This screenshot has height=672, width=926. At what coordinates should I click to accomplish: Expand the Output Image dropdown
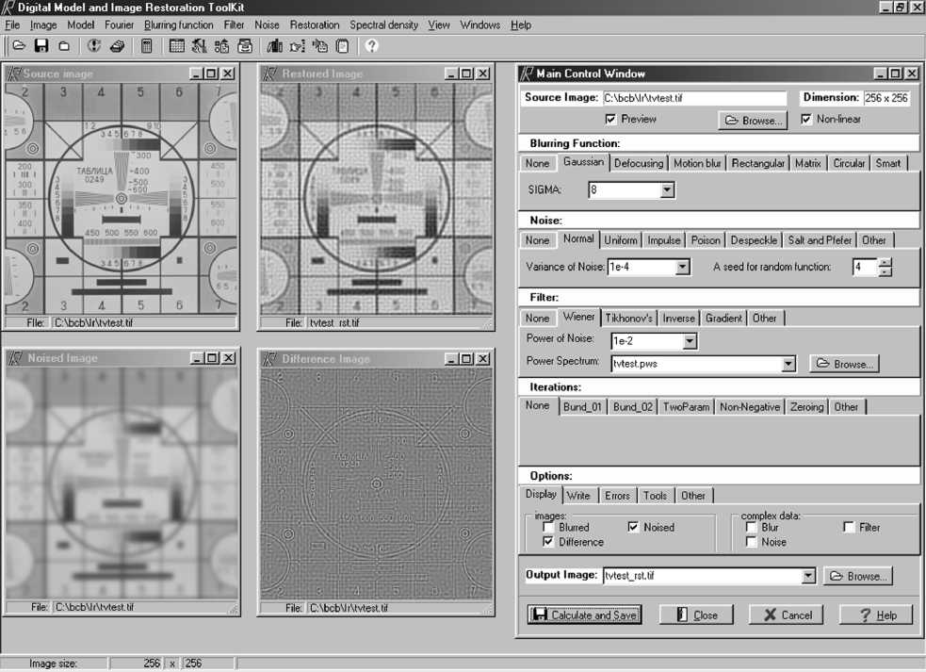tap(808, 575)
